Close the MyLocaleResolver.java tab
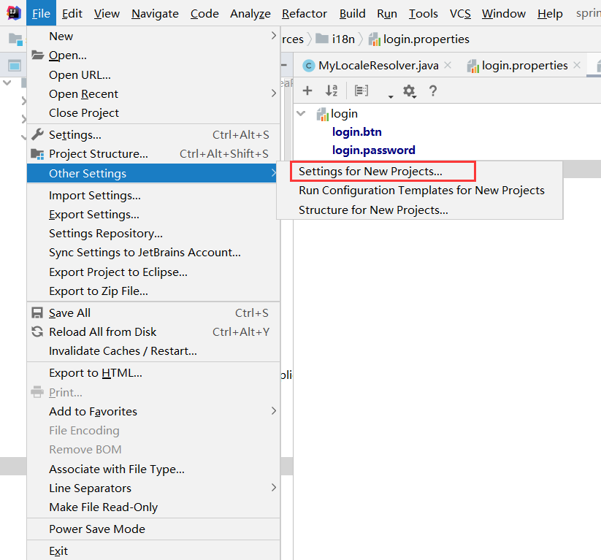Screen dimensions: 601x560 [x=448, y=66]
